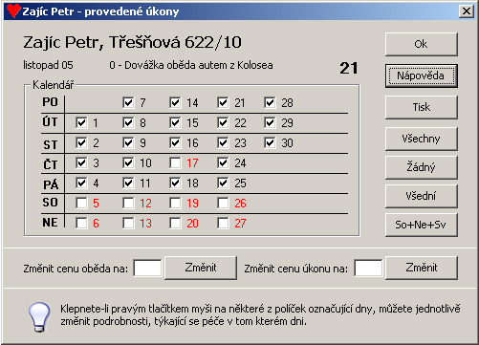Check holiday day 17 checkbox
This screenshot has height=345, width=479.
[175, 162]
